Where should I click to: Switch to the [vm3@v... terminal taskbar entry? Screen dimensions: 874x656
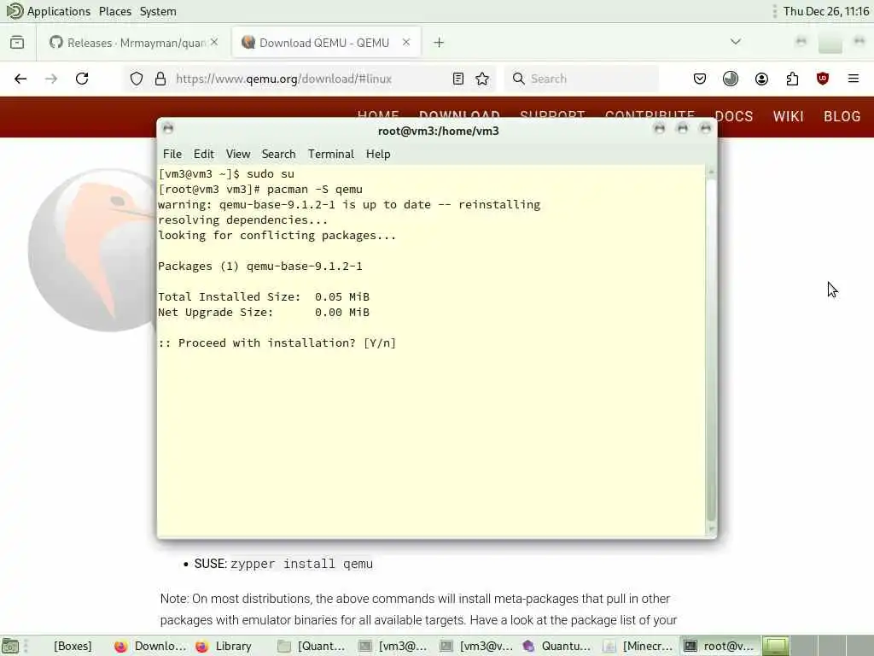(476, 646)
